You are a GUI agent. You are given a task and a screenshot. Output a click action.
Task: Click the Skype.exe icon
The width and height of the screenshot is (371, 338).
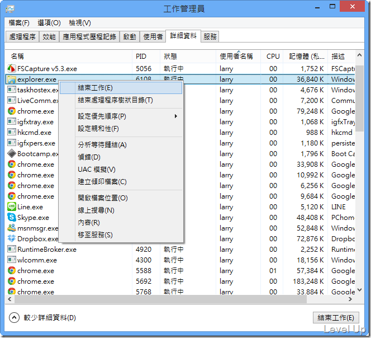coord(11,217)
